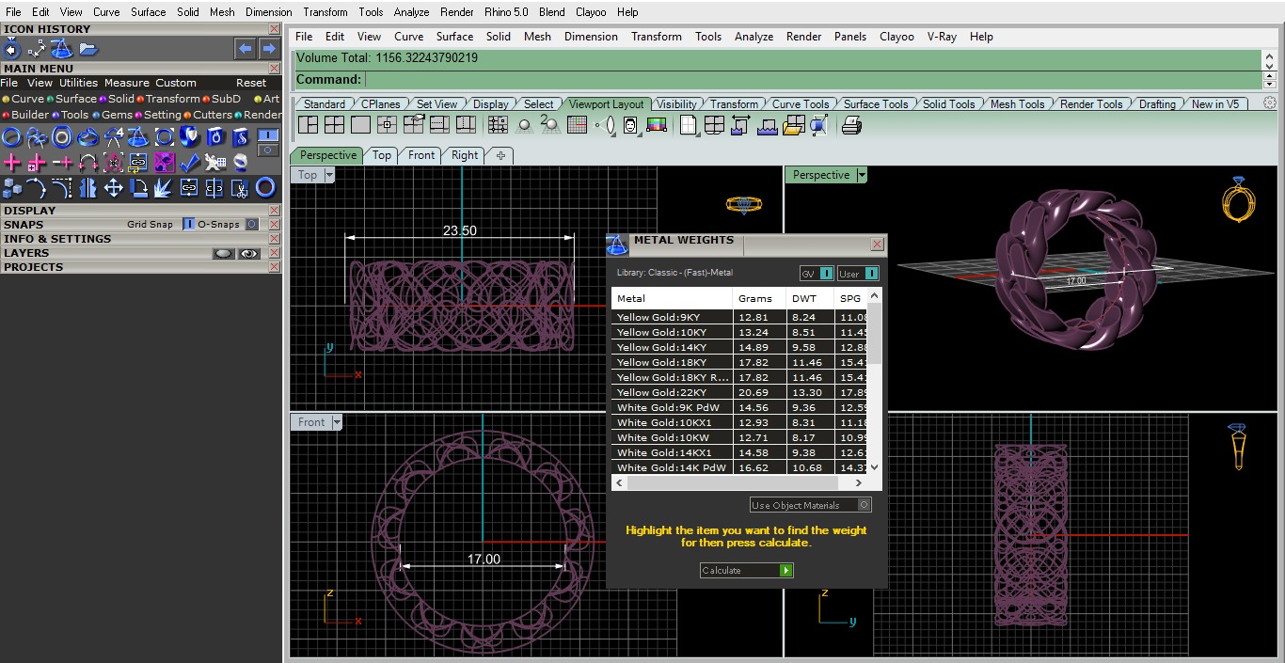The height and width of the screenshot is (663, 1285).
Task: Click the gem icon in Top viewport
Action: click(x=743, y=204)
